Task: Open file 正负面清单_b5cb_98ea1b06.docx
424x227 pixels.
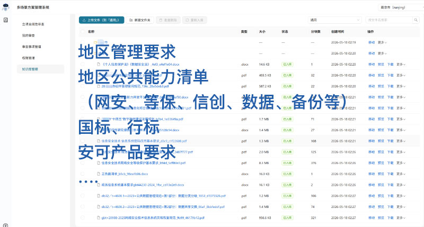Action: (x=125, y=174)
